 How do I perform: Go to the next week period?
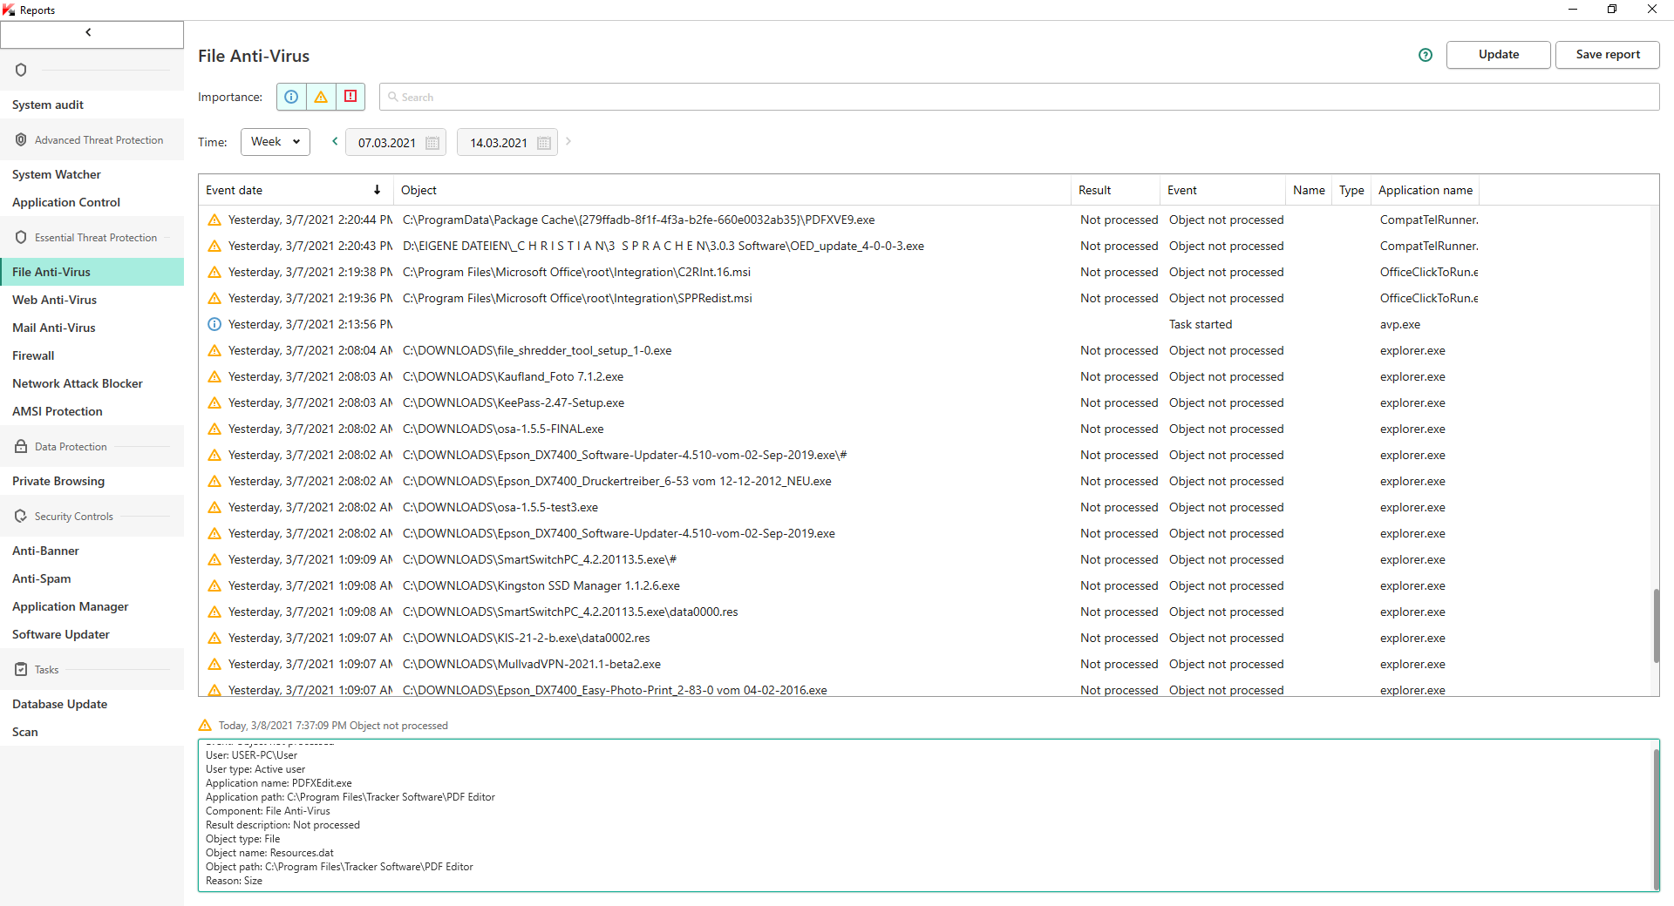point(568,141)
